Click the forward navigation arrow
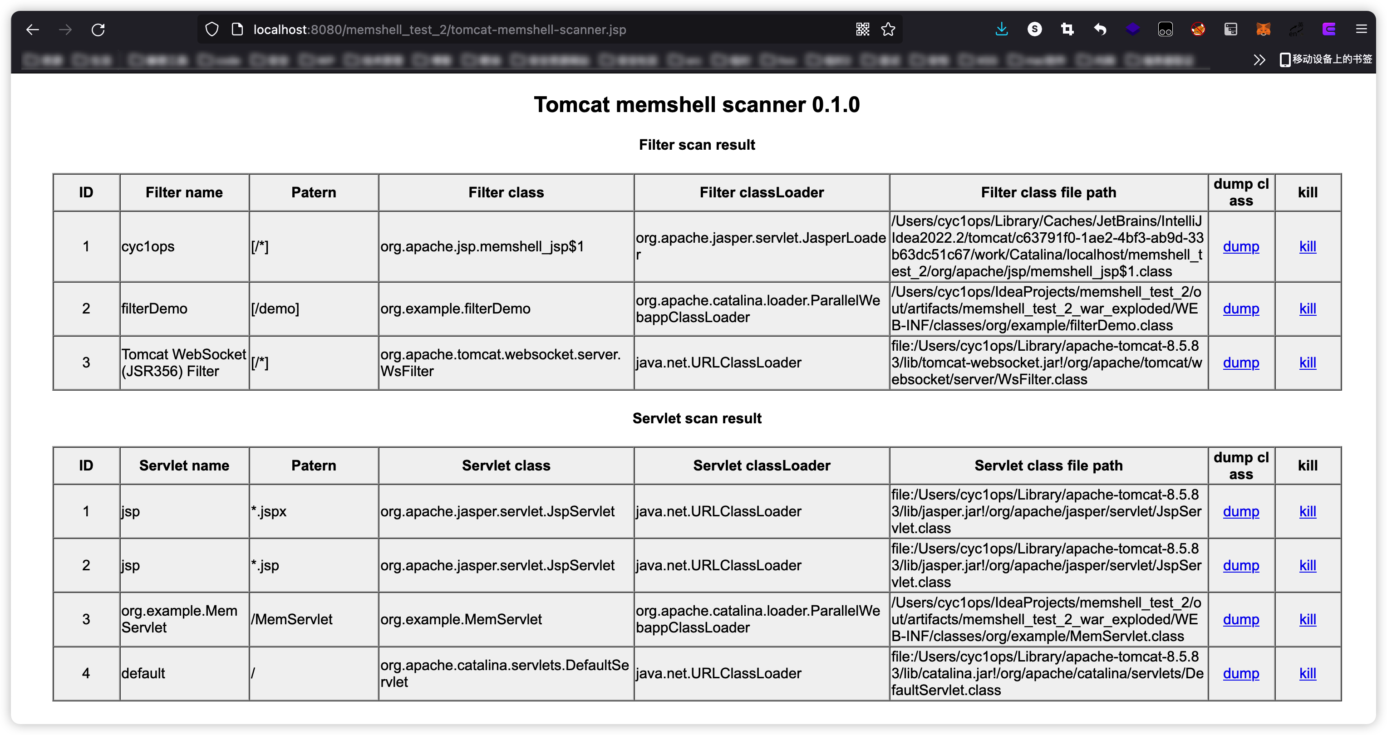This screenshot has width=1387, height=735. click(x=65, y=29)
